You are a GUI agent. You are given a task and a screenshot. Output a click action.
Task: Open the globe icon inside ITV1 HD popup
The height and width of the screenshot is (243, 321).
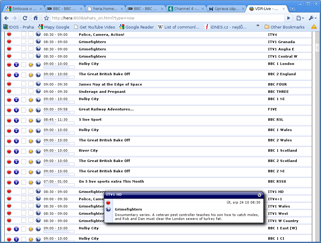pos(108,209)
